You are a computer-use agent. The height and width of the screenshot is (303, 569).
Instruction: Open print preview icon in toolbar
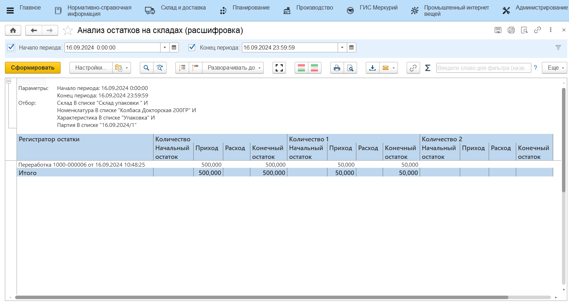click(x=350, y=68)
